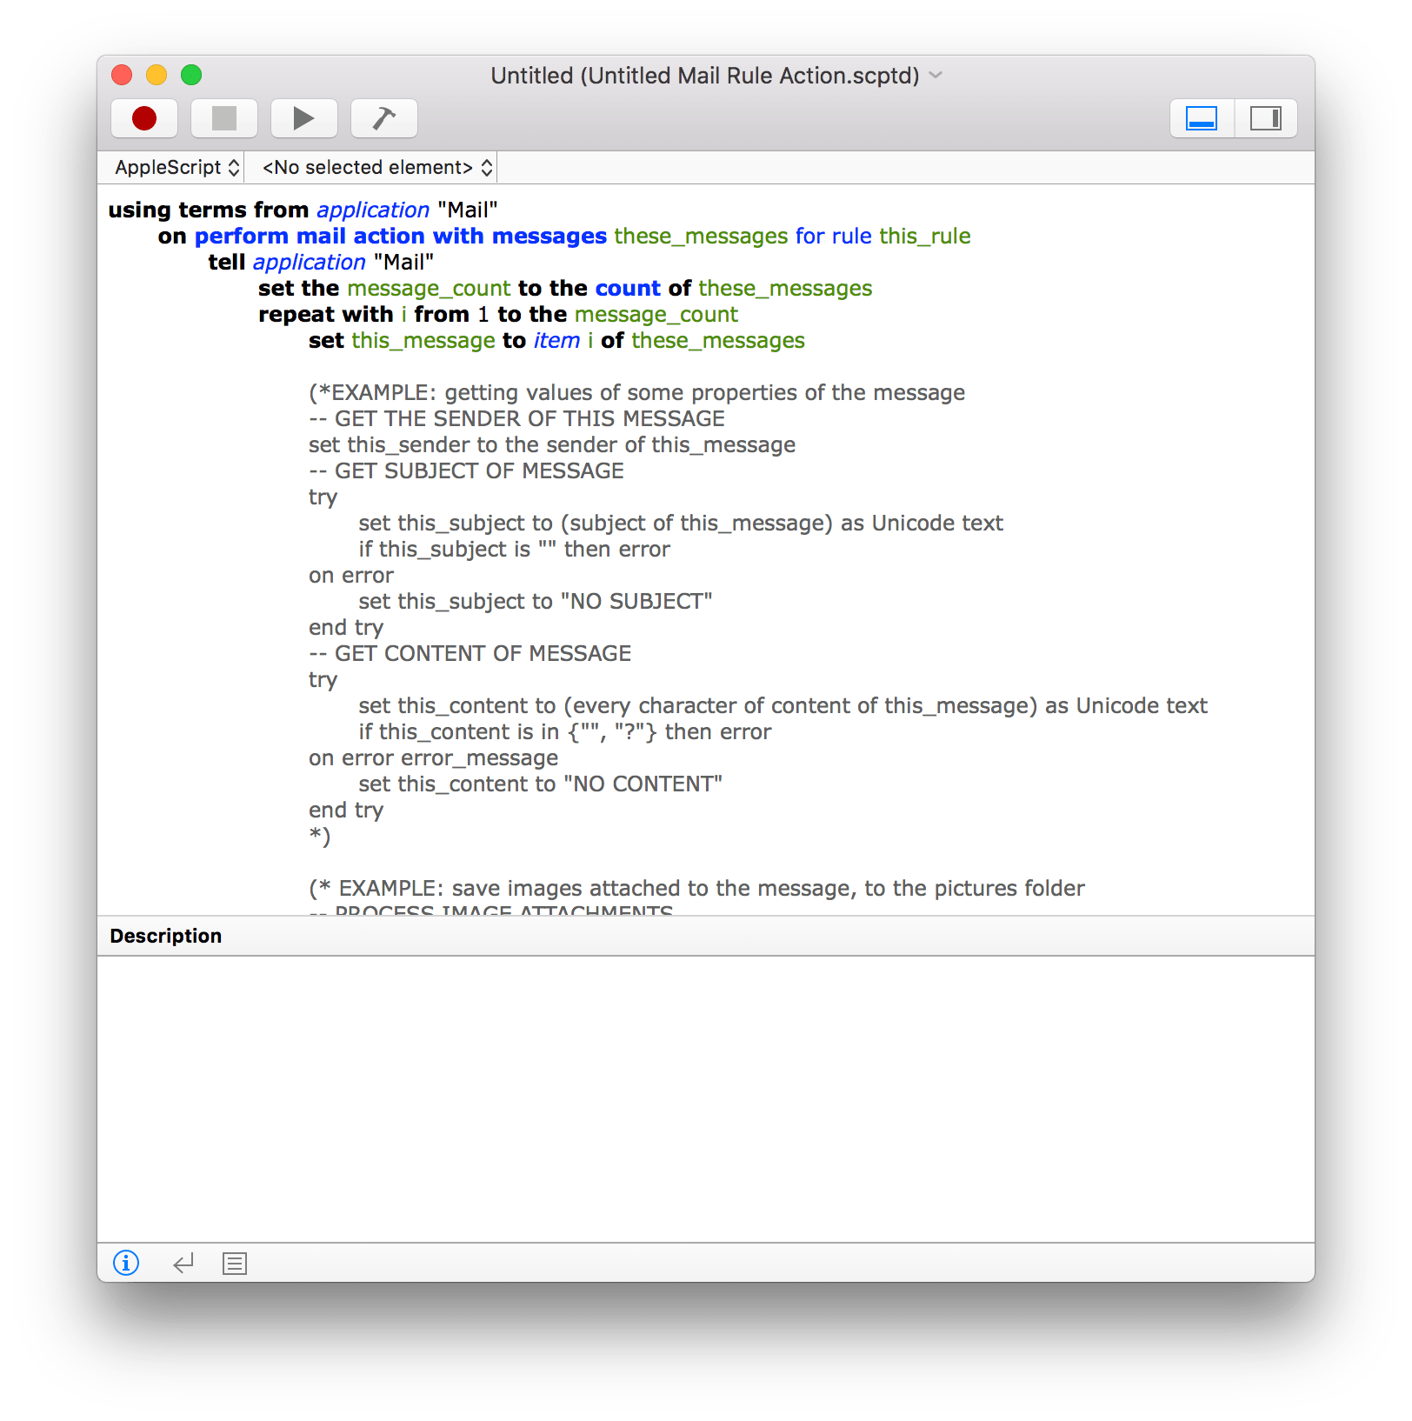Click the blue keyword count in the script

[x=629, y=288]
